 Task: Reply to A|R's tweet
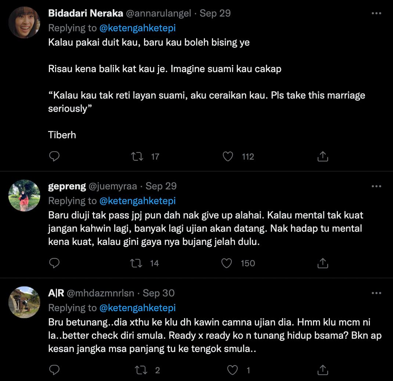pos(54,370)
